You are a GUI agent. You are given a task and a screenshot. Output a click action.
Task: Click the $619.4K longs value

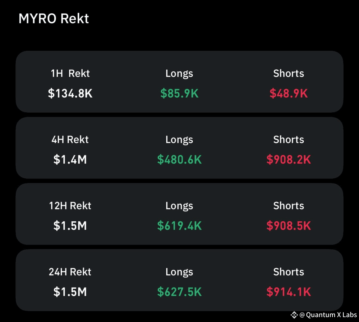click(x=179, y=226)
